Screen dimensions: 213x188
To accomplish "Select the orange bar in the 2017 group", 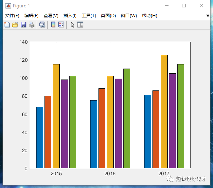I will click(x=156, y=129).
